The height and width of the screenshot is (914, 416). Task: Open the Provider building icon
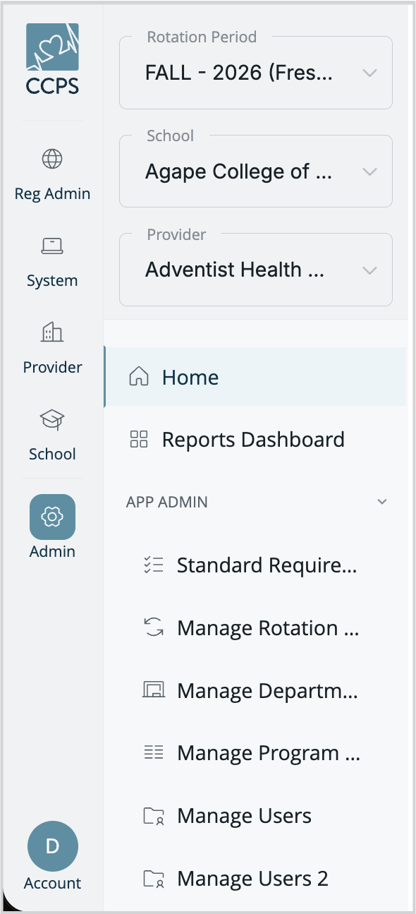point(52,332)
